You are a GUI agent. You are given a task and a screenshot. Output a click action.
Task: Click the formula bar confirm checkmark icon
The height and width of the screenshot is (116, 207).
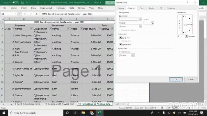(x=31, y=14)
